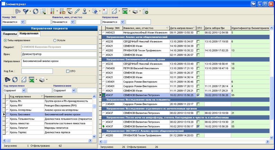Click the grayed binoculars search icon in top toolbar
Viewport: 275px width, 150px height.
pyautogui.click(x=18, y=11)
